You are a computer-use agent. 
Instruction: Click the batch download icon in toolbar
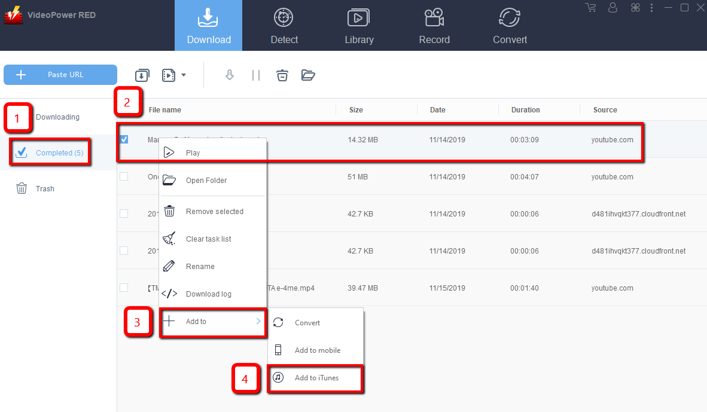click(142, 75)
